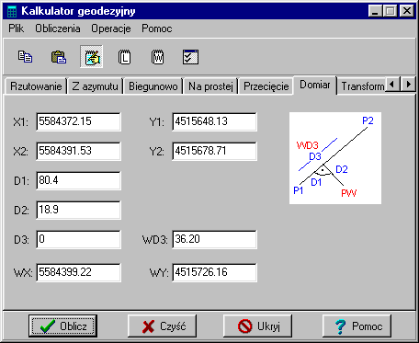Click the WD3 result field
419x343 pixels.
tap(214, 239)
